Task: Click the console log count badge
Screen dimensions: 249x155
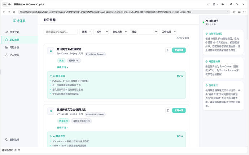Action: click(15, 150)
